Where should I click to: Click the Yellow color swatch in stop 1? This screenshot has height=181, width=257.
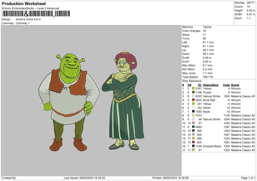[x=194, y=88]
